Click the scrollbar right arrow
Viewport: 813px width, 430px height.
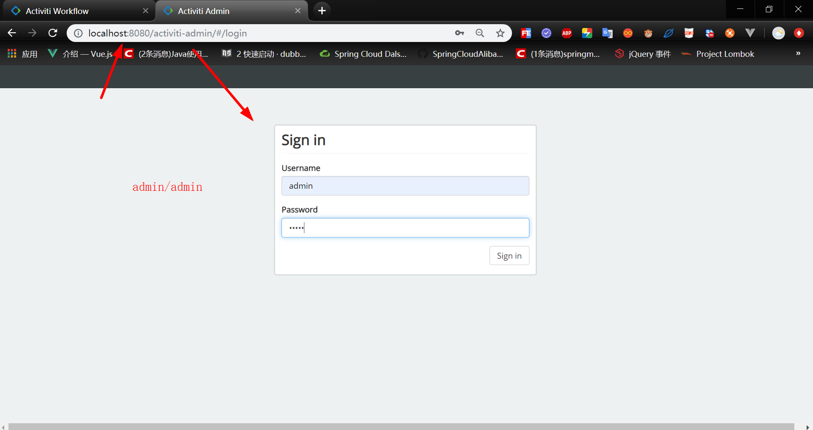click(808, 427)
